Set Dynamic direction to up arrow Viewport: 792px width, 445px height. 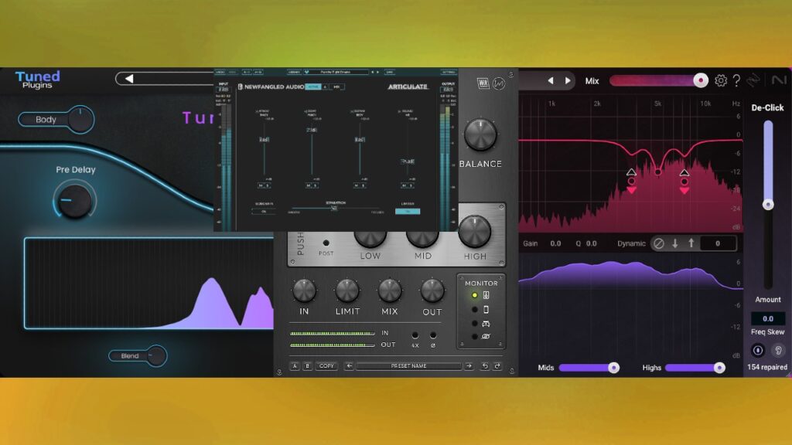click(x=691, y=243)
